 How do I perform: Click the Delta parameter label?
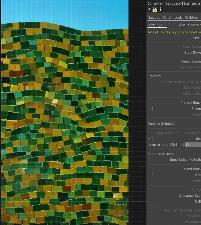198,202
